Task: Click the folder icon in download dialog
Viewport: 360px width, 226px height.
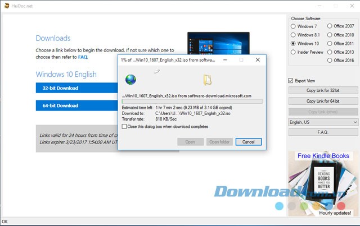Action: tap(208, 80)
